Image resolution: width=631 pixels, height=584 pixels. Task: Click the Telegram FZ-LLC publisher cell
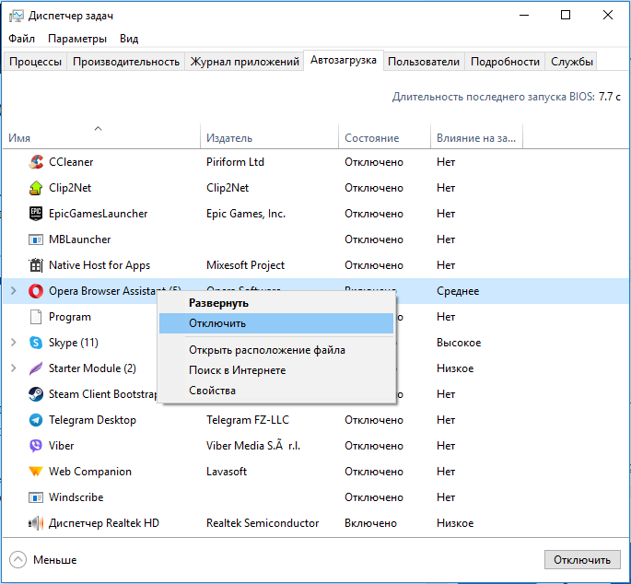pos(248,420)
